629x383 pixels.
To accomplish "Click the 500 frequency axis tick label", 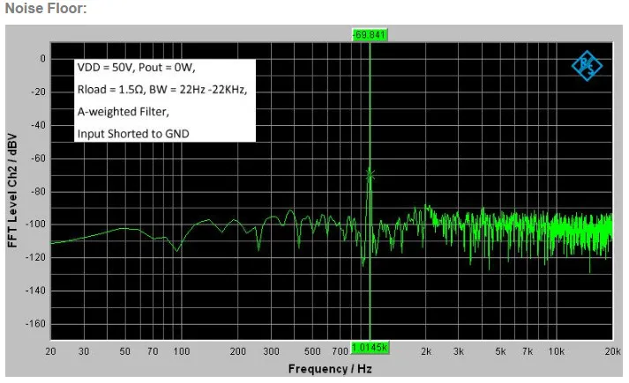I will [312, 351].
